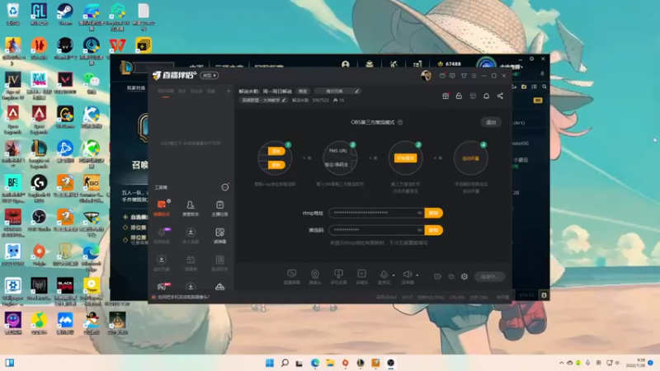Image resolution: width=660 pixels, height=371 pixels.
Task: Mute the speaker icon in the bottom bar
Action: tap(407, 275)
